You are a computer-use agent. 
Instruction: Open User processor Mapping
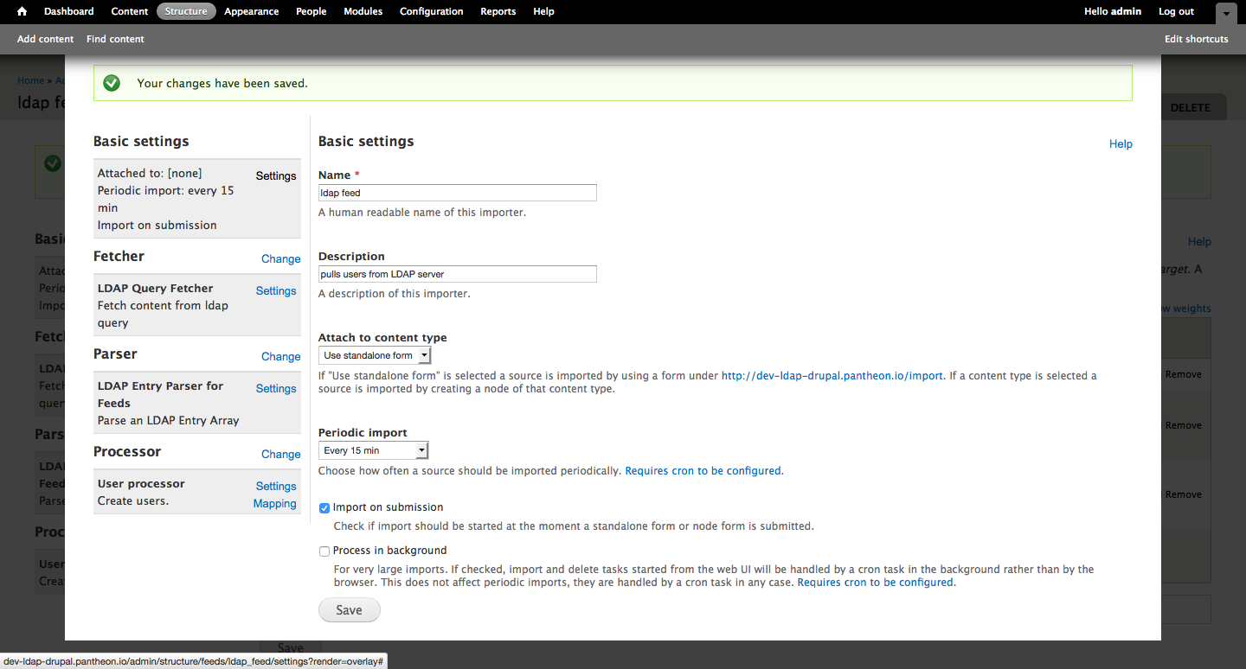coord(275,503)
